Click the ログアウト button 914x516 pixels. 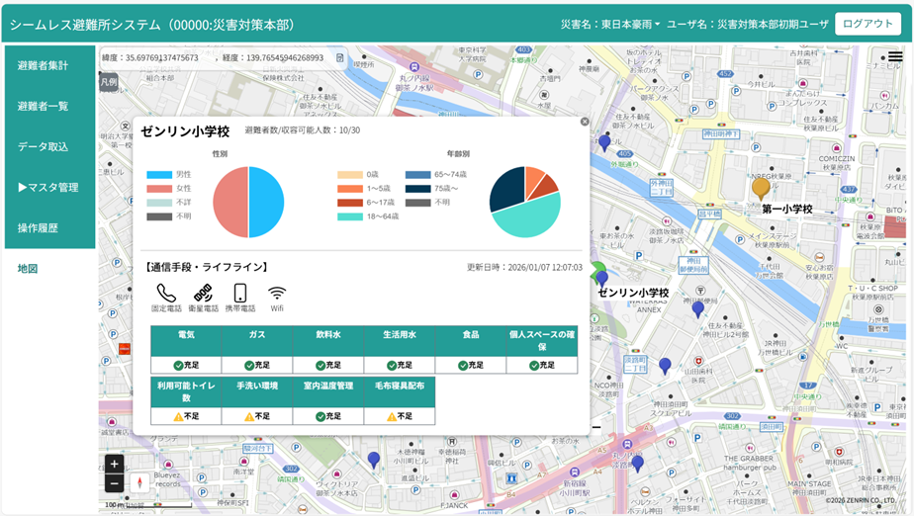pos(868,24)
